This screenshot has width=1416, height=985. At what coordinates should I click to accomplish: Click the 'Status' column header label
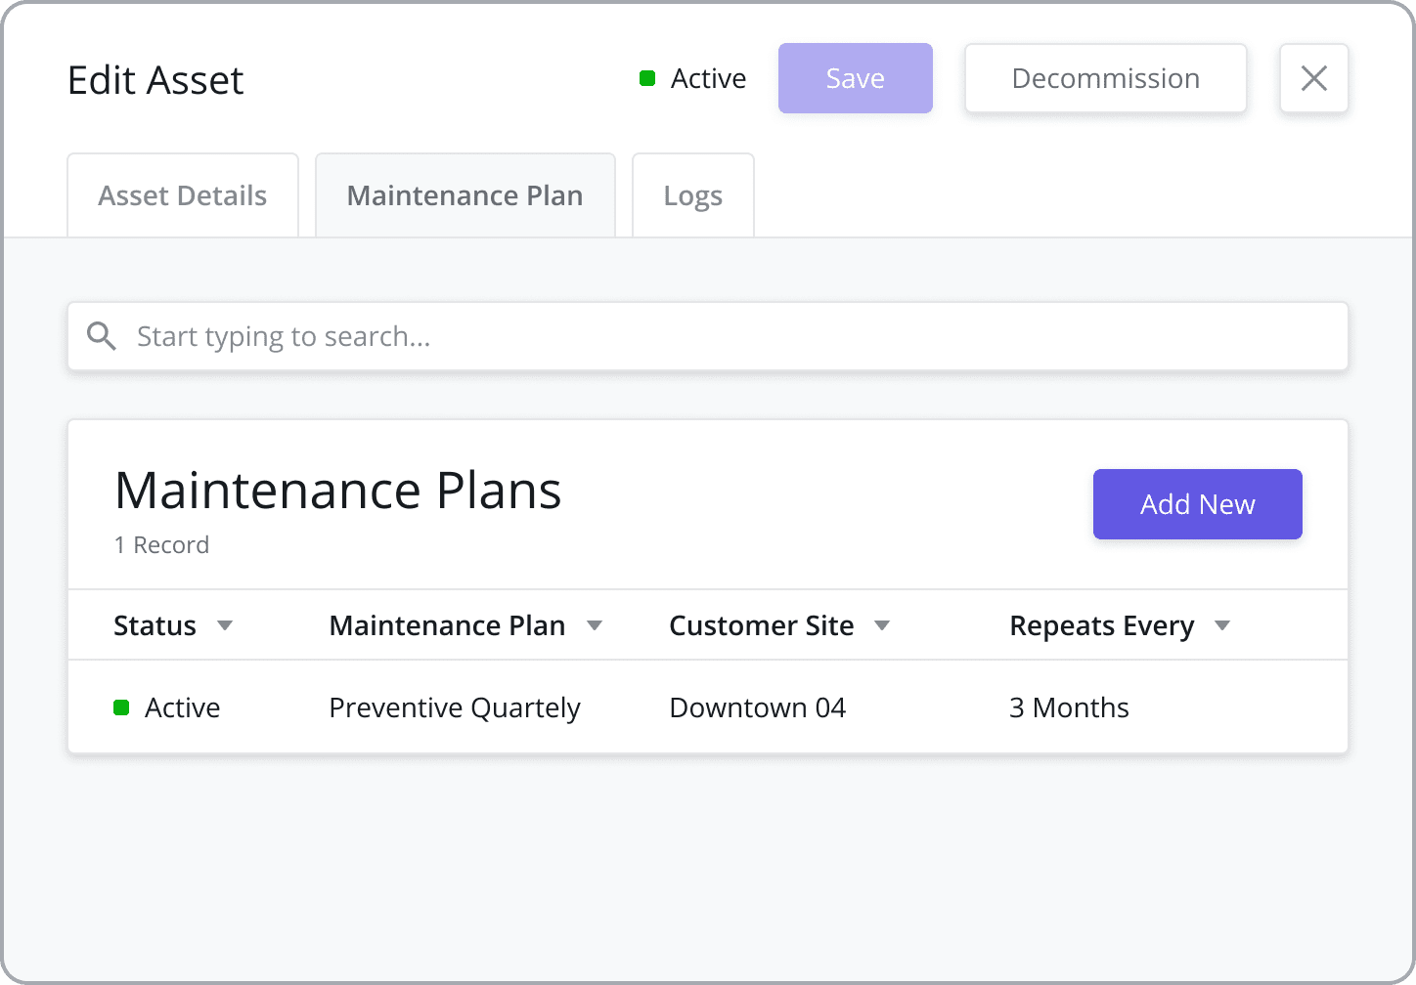pyautogui.click(x=155, y=625)
